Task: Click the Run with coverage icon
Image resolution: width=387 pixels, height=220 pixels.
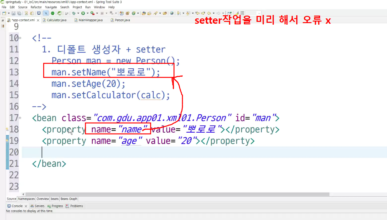Action: (92, 13)
